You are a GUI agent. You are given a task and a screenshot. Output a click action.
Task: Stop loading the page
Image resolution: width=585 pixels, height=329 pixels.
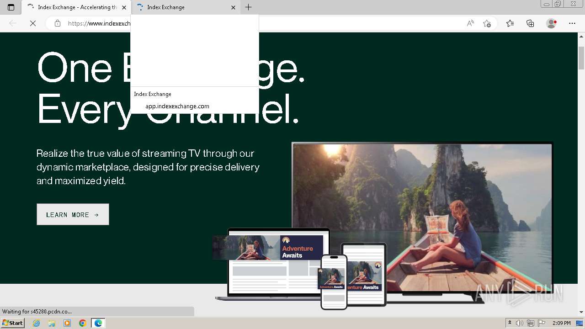pos(33,23)
